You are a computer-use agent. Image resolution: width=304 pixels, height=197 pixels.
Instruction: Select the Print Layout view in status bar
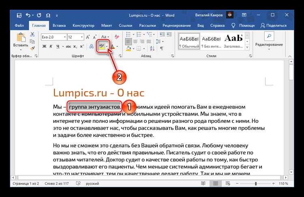click(216, 183)
